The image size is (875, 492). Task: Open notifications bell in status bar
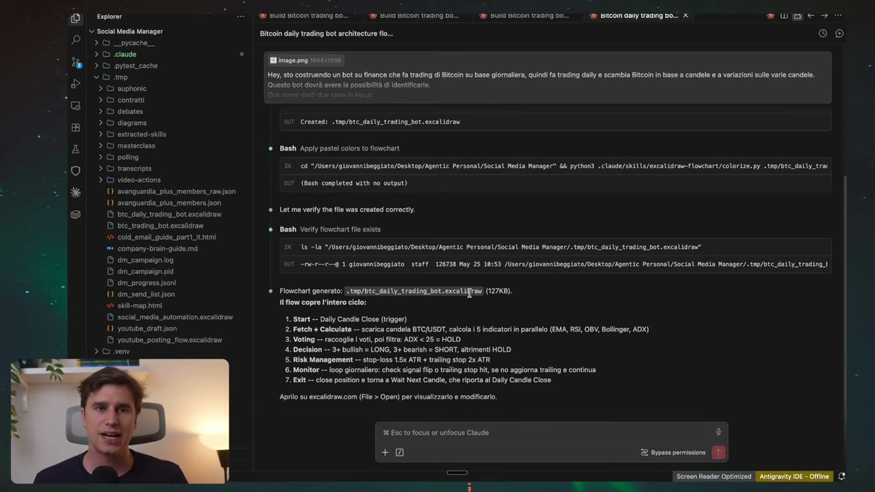842,477
